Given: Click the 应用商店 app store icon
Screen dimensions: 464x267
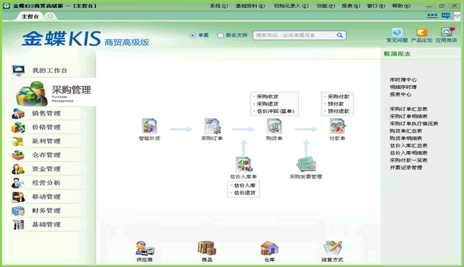Looking at the screenshot, I should pos(447,32).
